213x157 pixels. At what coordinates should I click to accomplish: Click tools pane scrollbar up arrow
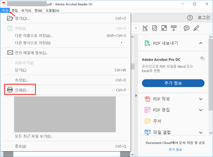point(211,37)
